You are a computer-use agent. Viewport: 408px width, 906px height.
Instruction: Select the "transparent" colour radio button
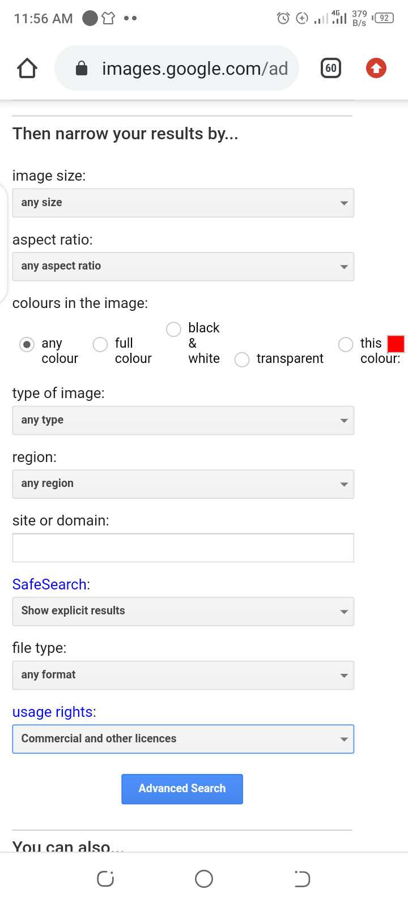[242, 360]
